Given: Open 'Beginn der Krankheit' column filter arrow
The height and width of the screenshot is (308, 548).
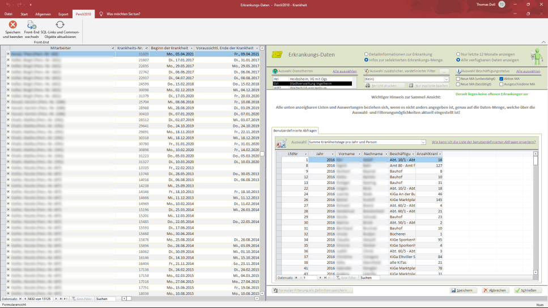Looking at the screenshot, I should (191, 48).
